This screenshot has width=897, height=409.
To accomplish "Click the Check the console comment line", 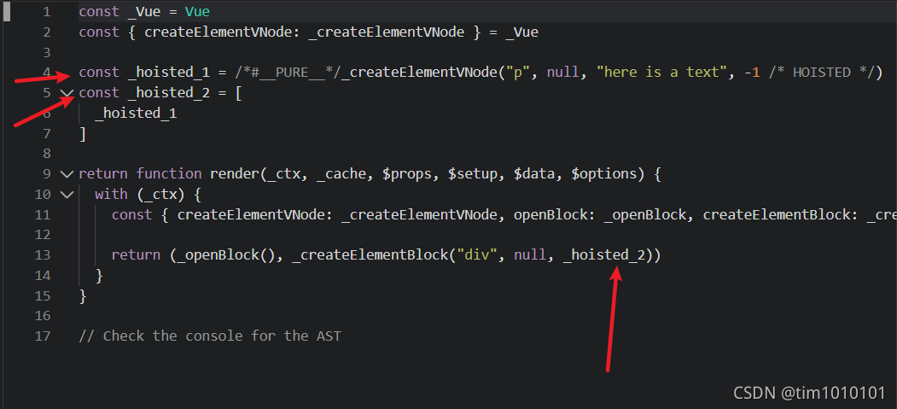I will (x=210, y=336).
